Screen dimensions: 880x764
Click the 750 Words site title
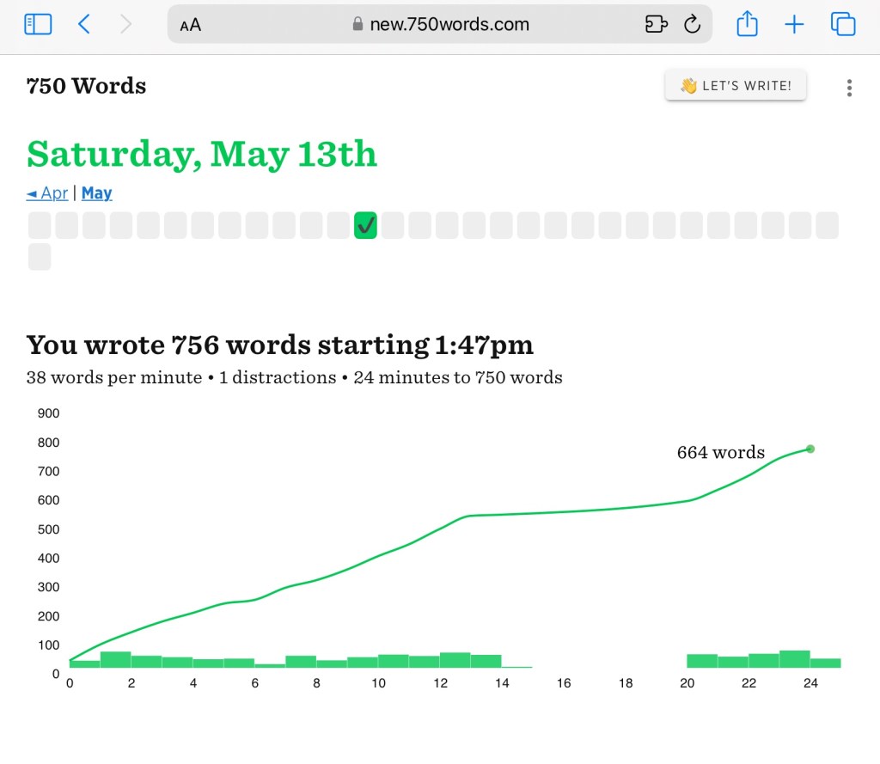click(x=86, y=86)
